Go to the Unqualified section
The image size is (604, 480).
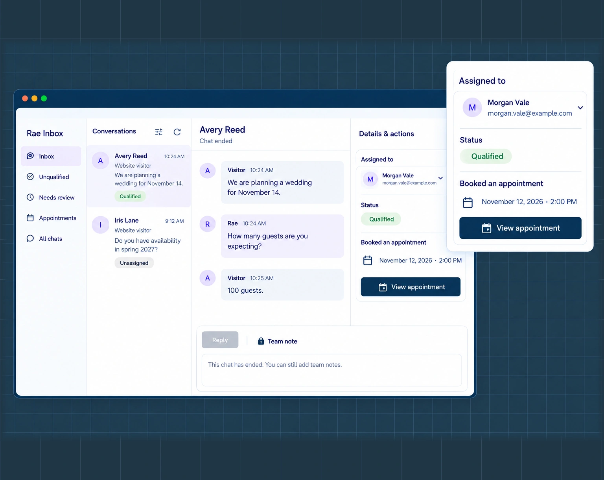51,177
